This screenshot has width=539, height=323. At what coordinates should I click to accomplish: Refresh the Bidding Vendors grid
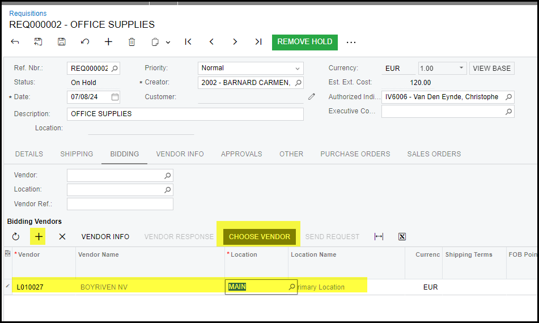[x=15, y=237]
